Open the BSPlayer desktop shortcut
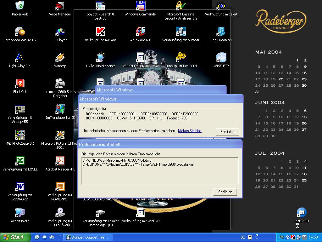 coord(60,34)
